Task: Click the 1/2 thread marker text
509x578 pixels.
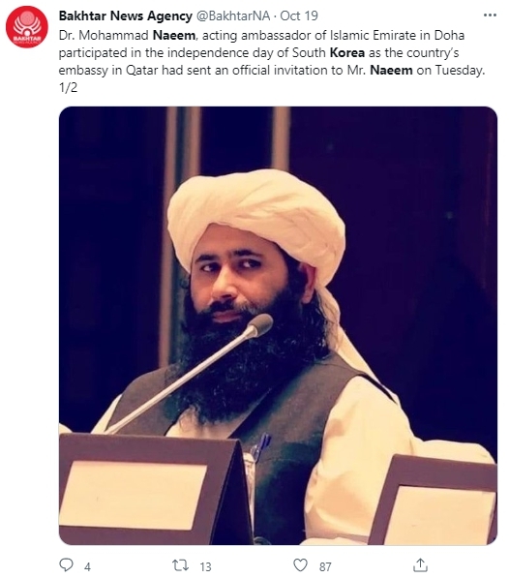Action: click(68, 87)
